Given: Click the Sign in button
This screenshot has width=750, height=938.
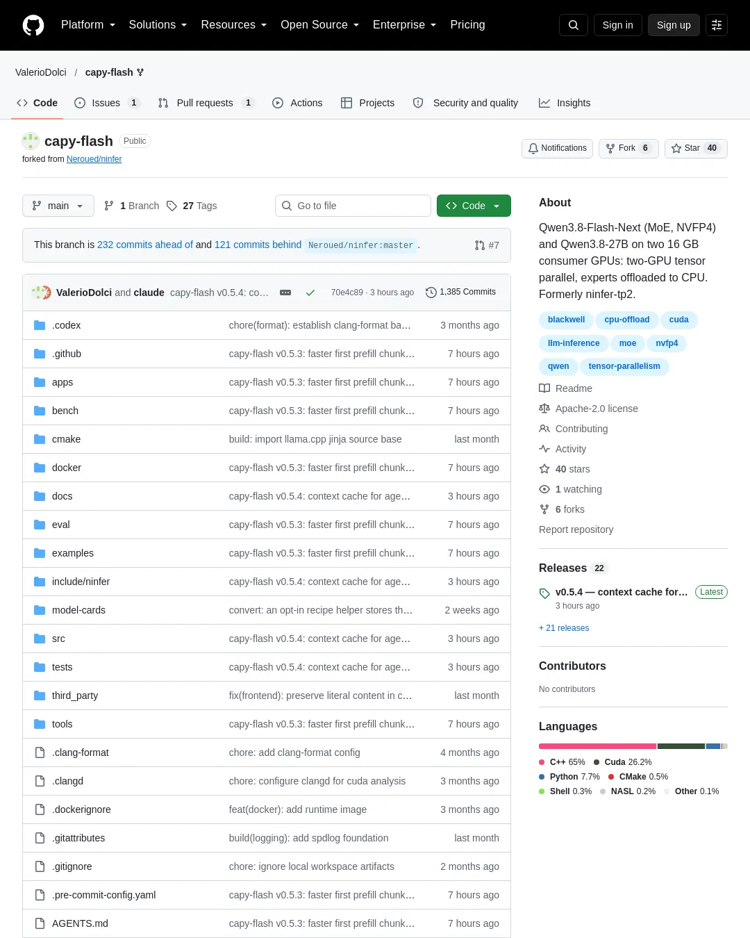Looking at the screenshot, I should point(618,25).
